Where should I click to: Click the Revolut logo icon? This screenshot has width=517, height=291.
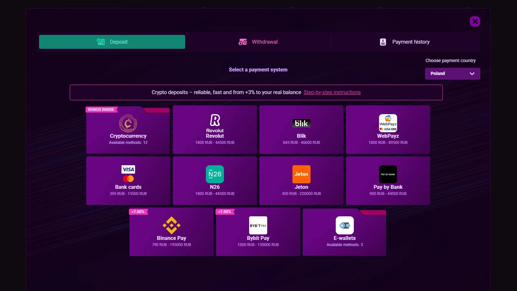[215, 123]
